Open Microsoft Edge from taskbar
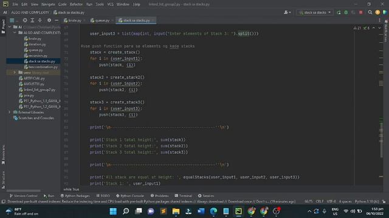The height and width of the screenshot is (218, 389). point(213,211)
